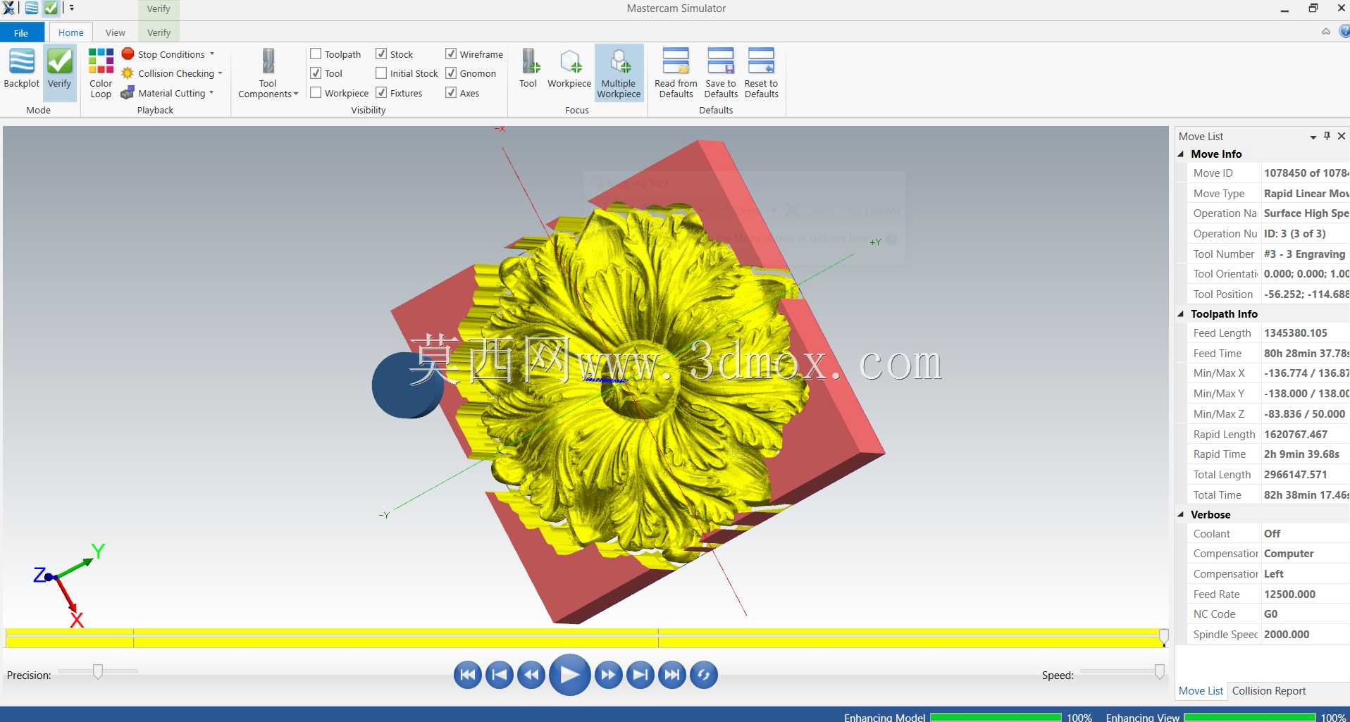
Task: Click the Stop Conditions red icon
Action: tap(128, 54)
